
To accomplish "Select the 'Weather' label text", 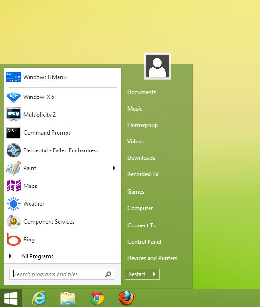I will coord(34,204).
